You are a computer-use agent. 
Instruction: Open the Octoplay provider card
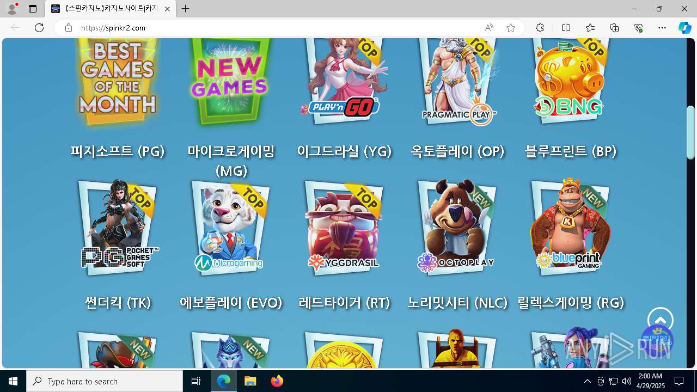pos(457,228)
